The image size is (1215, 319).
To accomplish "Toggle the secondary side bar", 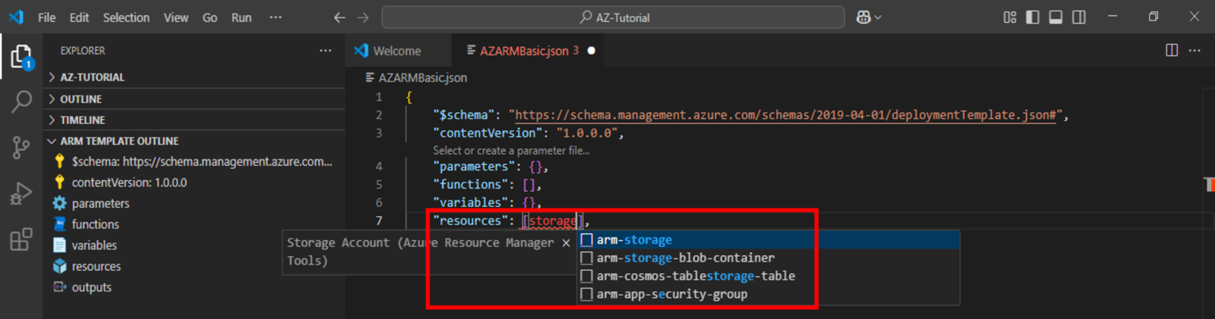I will point(1079,17).
